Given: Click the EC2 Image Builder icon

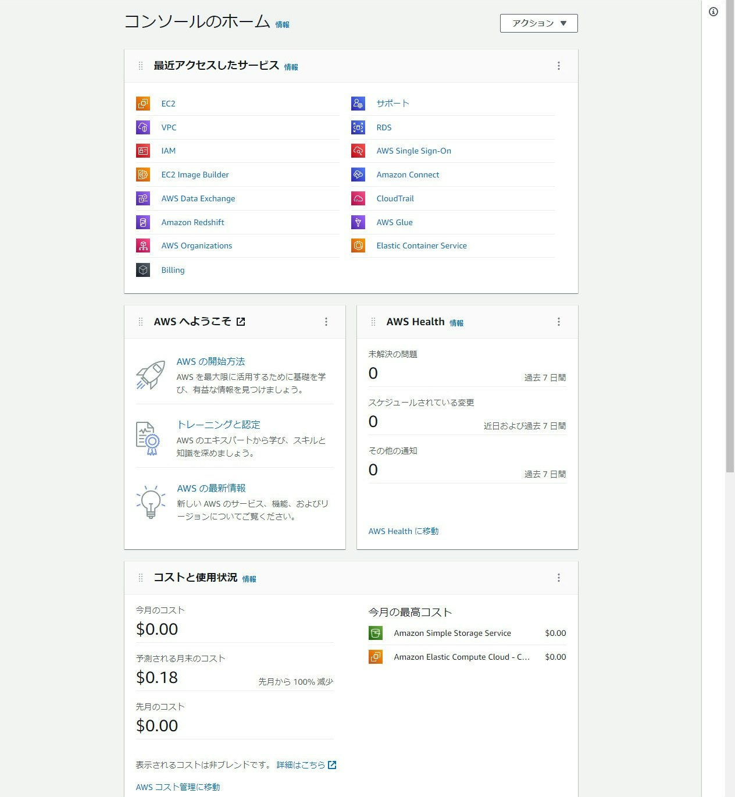Looking at the screenshot, I should 143,175.
